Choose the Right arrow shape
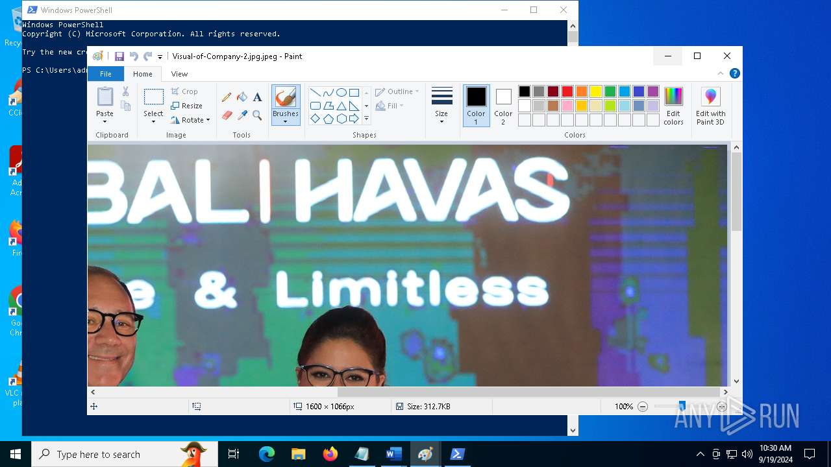Screen dimensions: 831x467 tap(354, 119)
